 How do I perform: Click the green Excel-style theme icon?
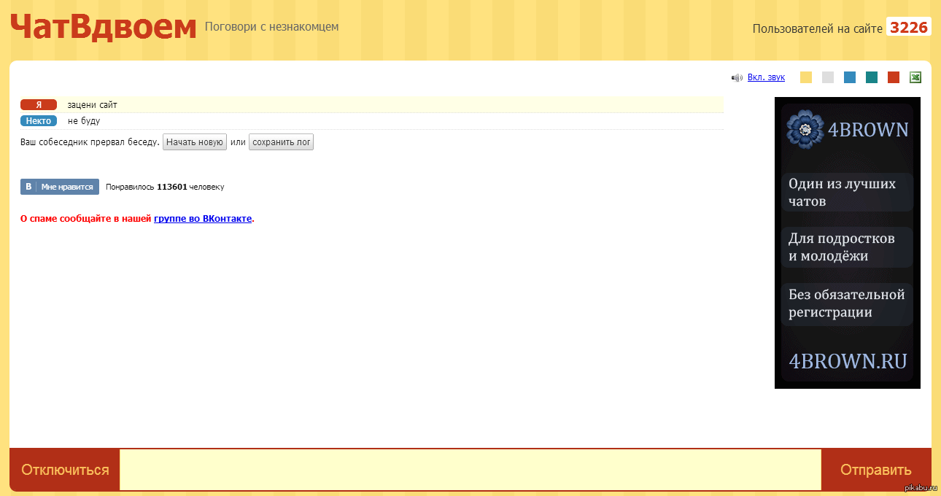(915, 77)
